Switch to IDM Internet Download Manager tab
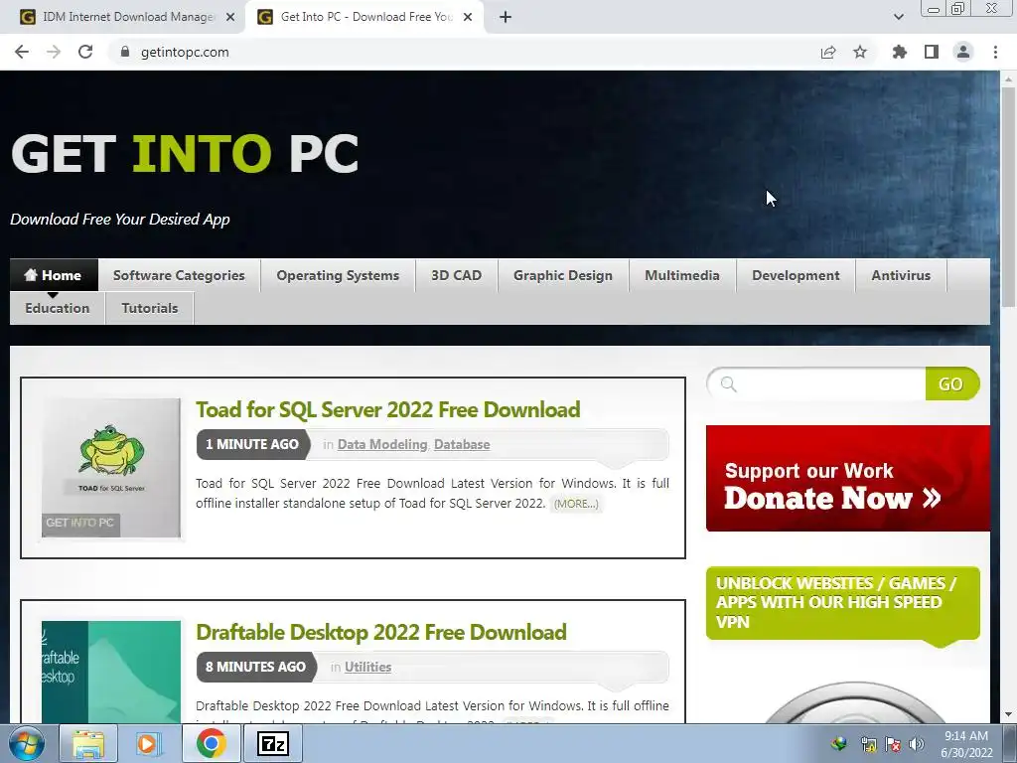Viewport: 1017px width, 763px height. tap(128, 17)
